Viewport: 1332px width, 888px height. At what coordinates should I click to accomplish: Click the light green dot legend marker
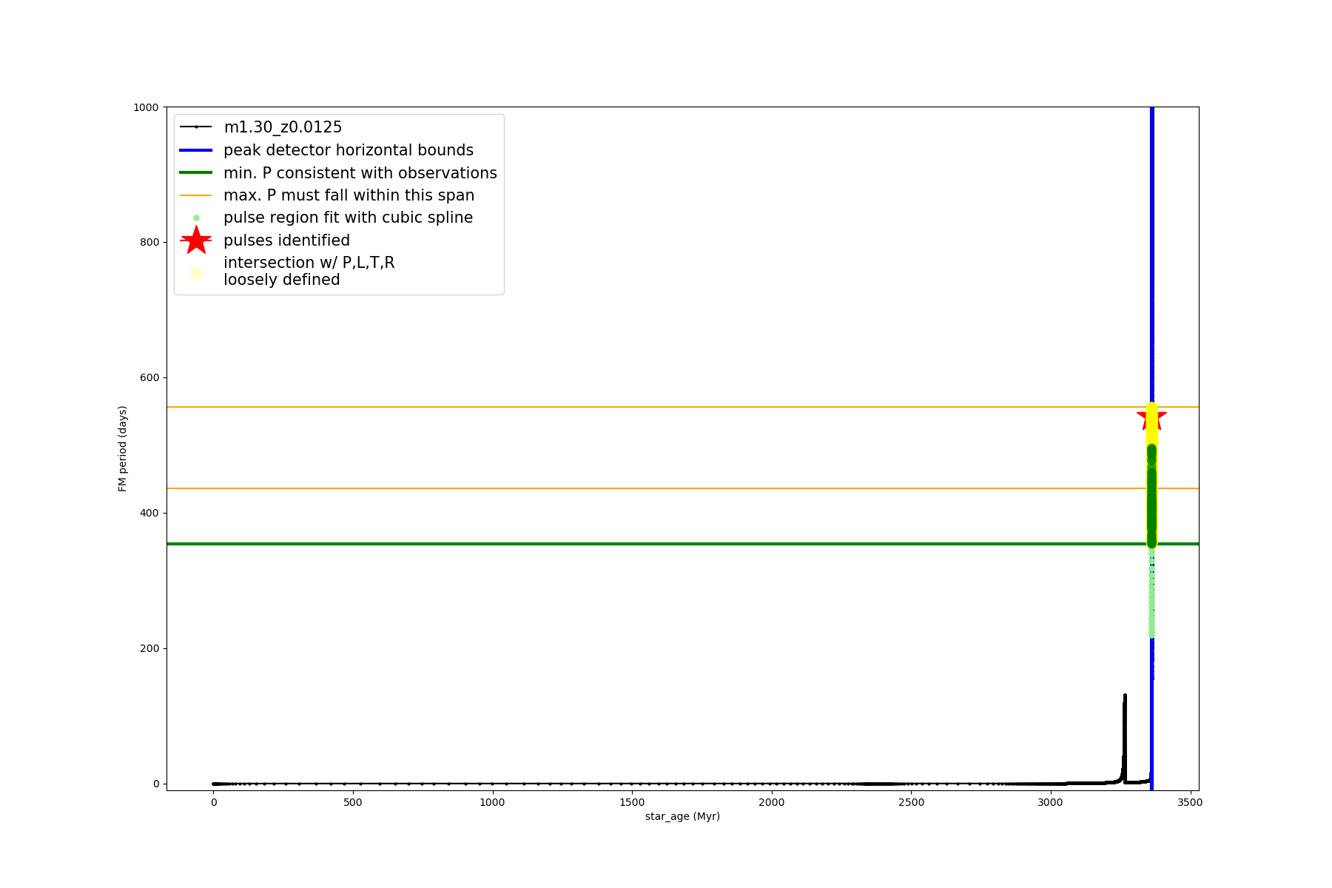coord(196,218)
